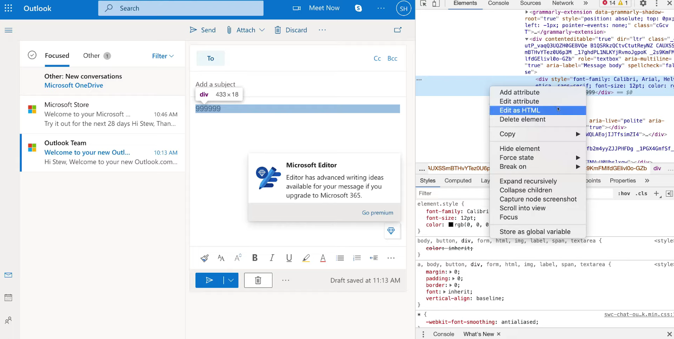Open the font color tool
The width and height of the screenshot is (674, 339).
323,258
